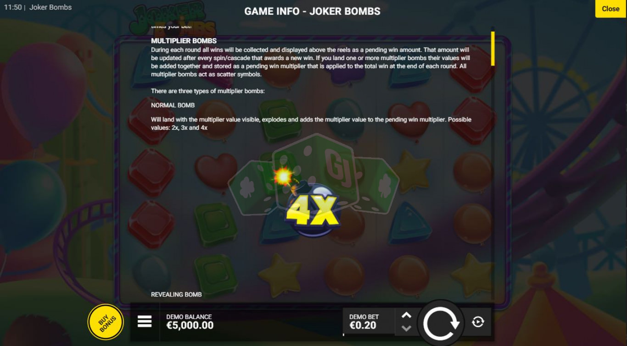Click the Multiplier Bombs heading

tap(184, 41)
